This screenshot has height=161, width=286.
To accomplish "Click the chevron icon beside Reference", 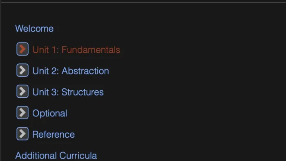I will [22, 134].
